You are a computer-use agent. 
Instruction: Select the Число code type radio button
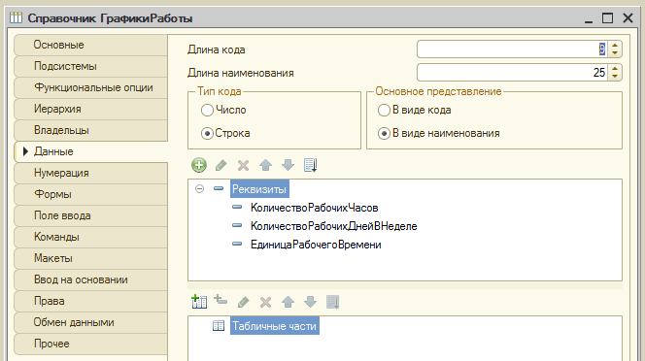(x=207, y=111)
